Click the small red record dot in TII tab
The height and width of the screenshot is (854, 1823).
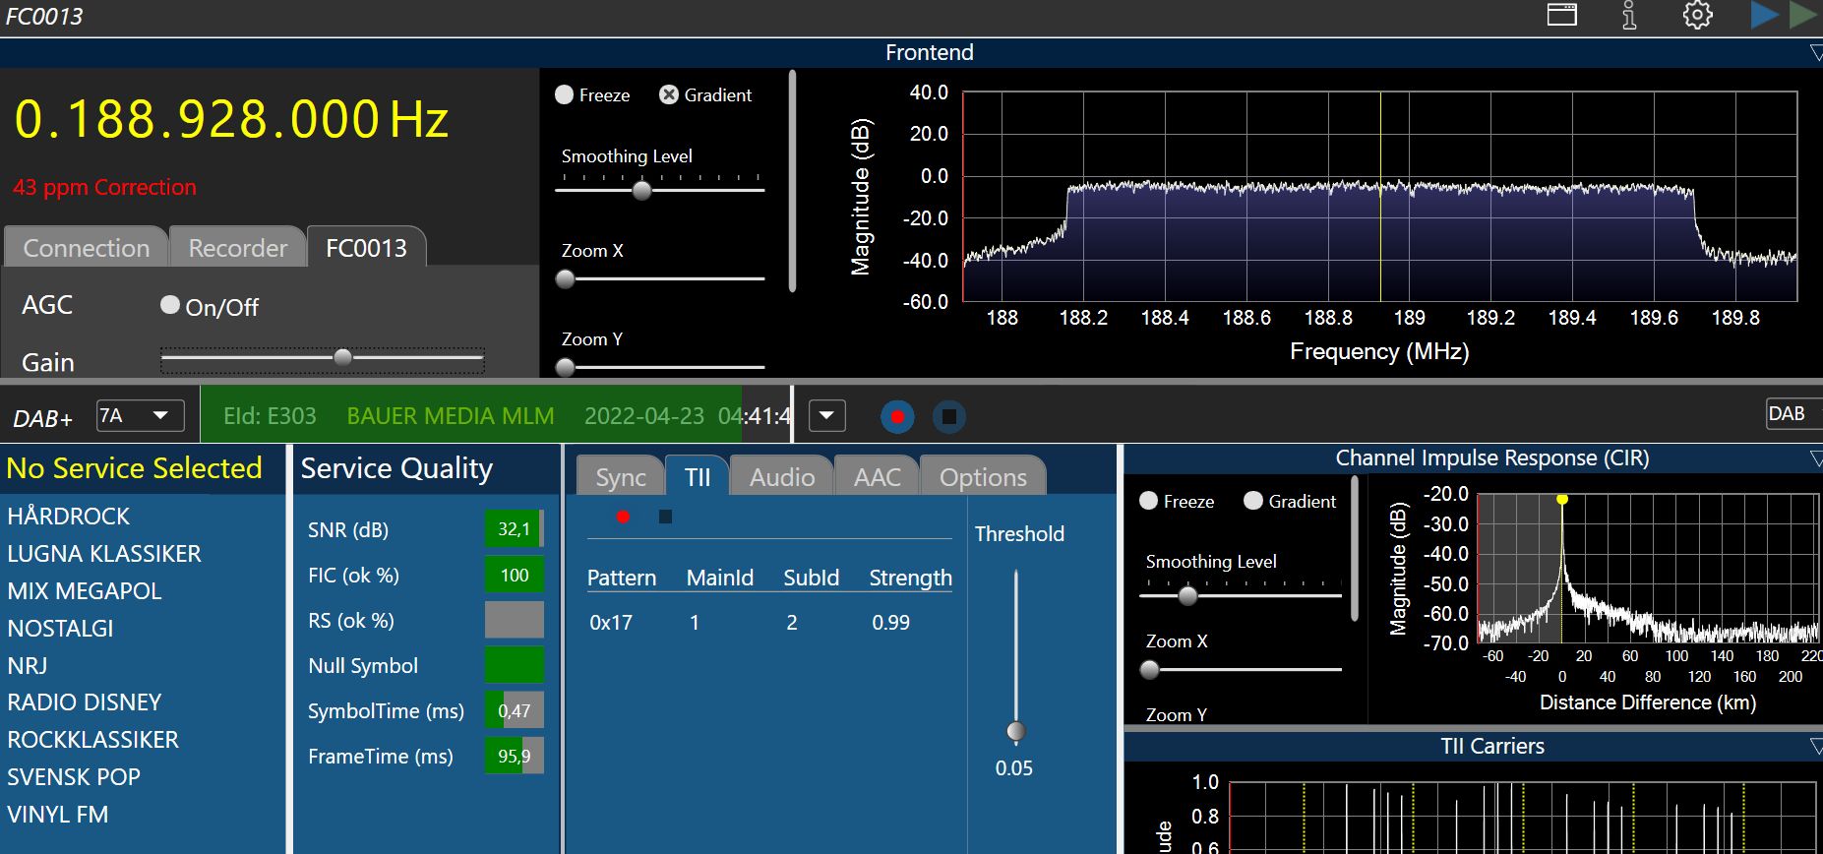[x=623, y=517]
